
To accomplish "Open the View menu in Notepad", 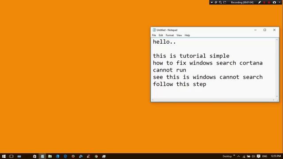I will tap(179, 35).
